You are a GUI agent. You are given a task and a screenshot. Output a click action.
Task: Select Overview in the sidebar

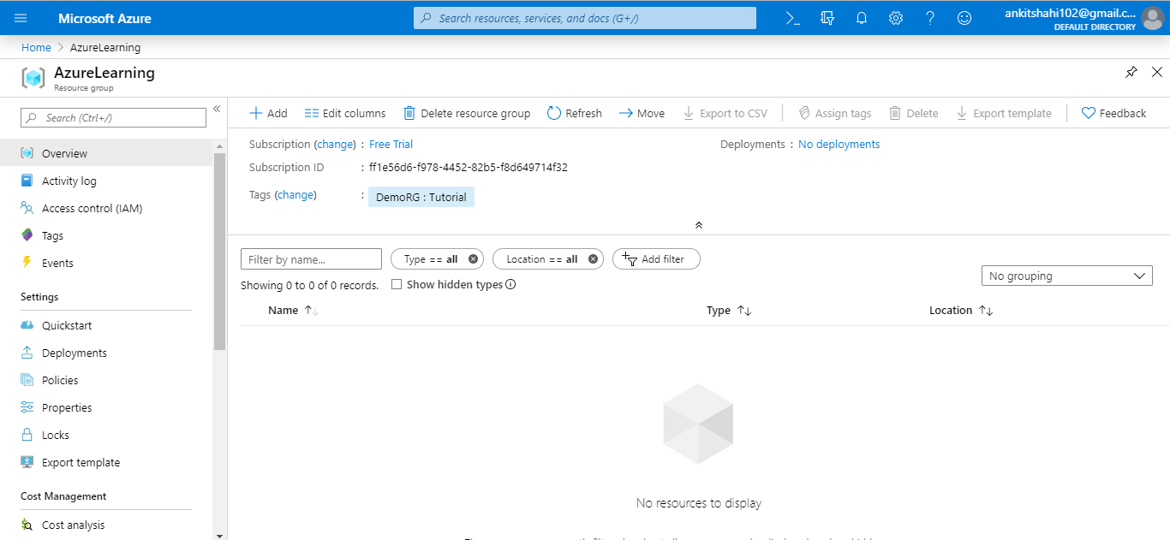point(106,154)
